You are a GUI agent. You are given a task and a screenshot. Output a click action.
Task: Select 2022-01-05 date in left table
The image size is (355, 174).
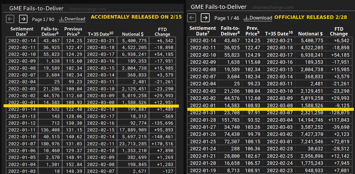[x=22, y=157]
